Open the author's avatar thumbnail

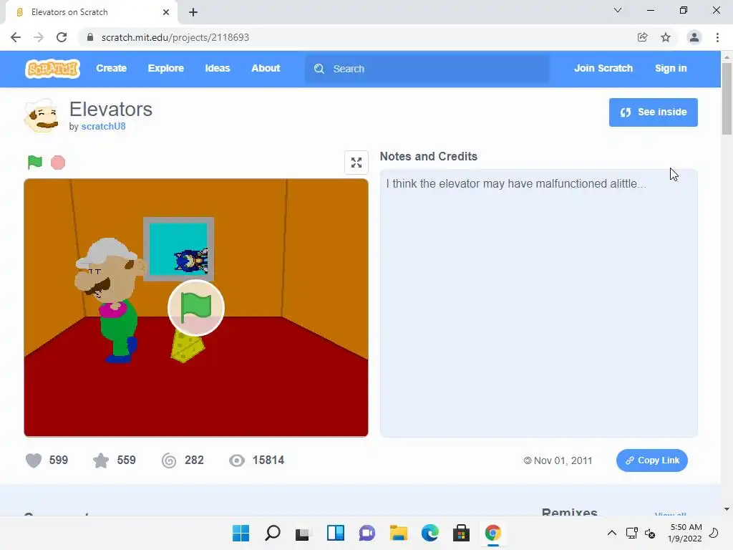42,115
